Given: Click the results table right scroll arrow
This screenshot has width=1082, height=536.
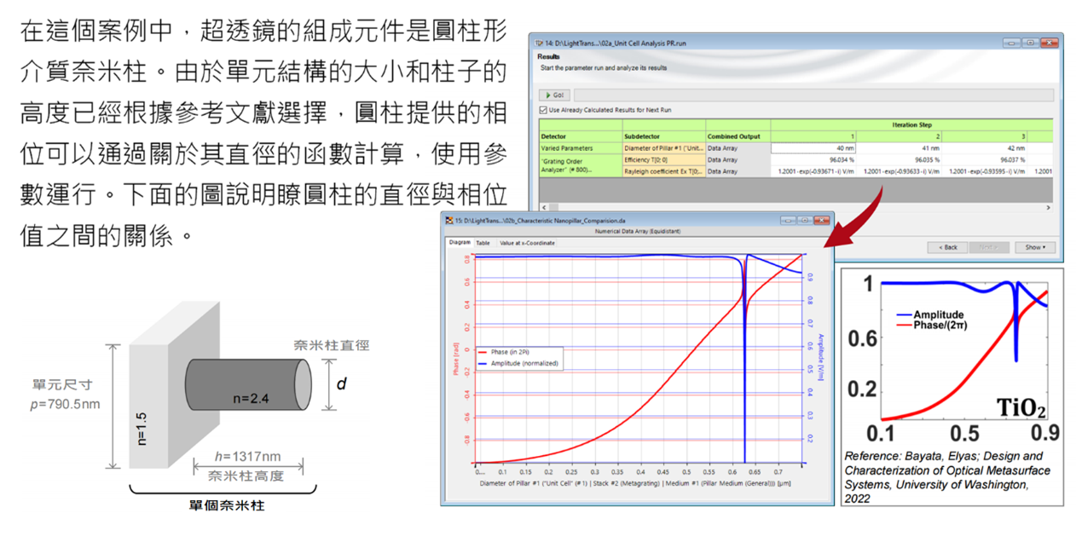Looking at the screenshot, I should pyautogui.click(x=1048, y=207).
